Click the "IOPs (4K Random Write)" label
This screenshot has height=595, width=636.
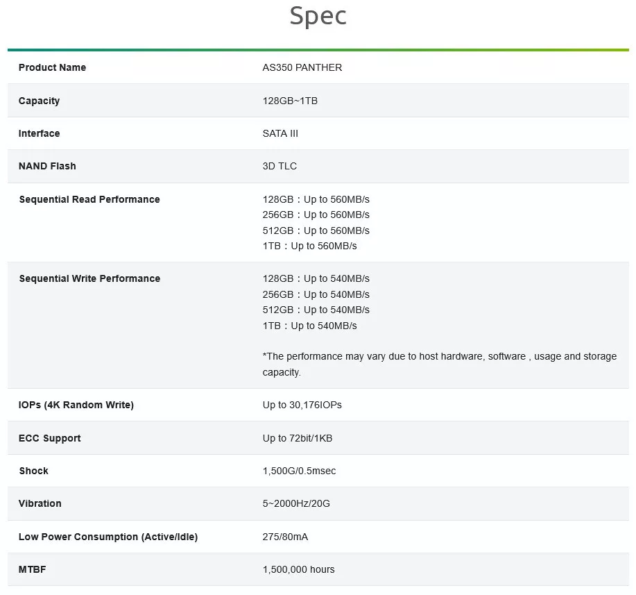tap(76, 405)
